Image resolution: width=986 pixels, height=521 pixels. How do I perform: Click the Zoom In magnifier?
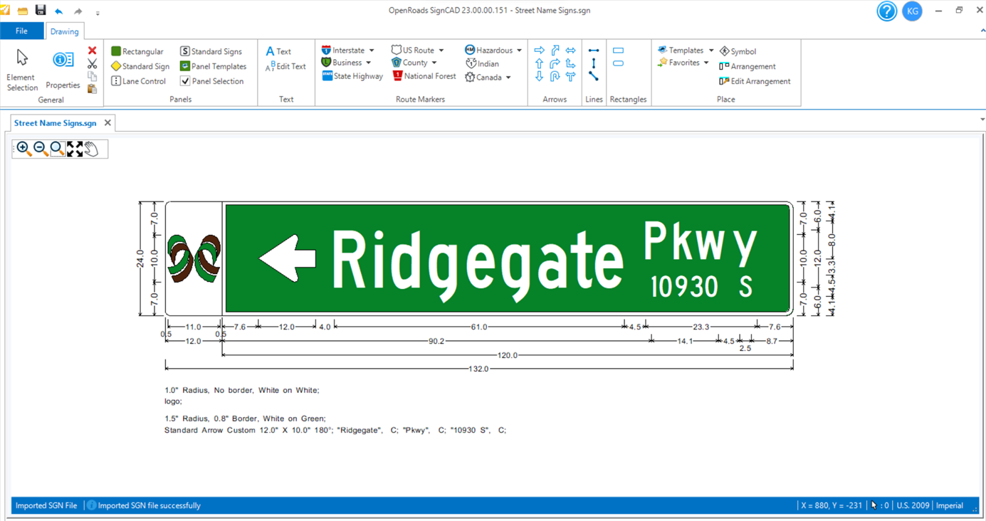23,149
